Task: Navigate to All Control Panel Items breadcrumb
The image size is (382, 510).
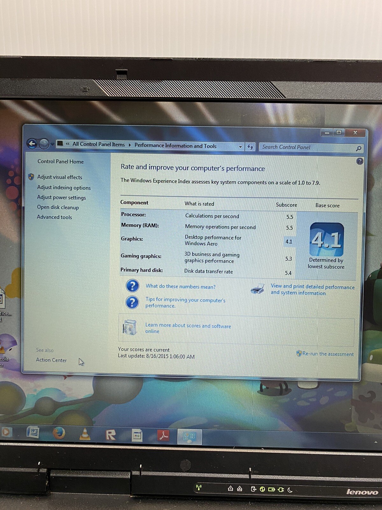Action: pyautogui.click(x=99, y=144)
